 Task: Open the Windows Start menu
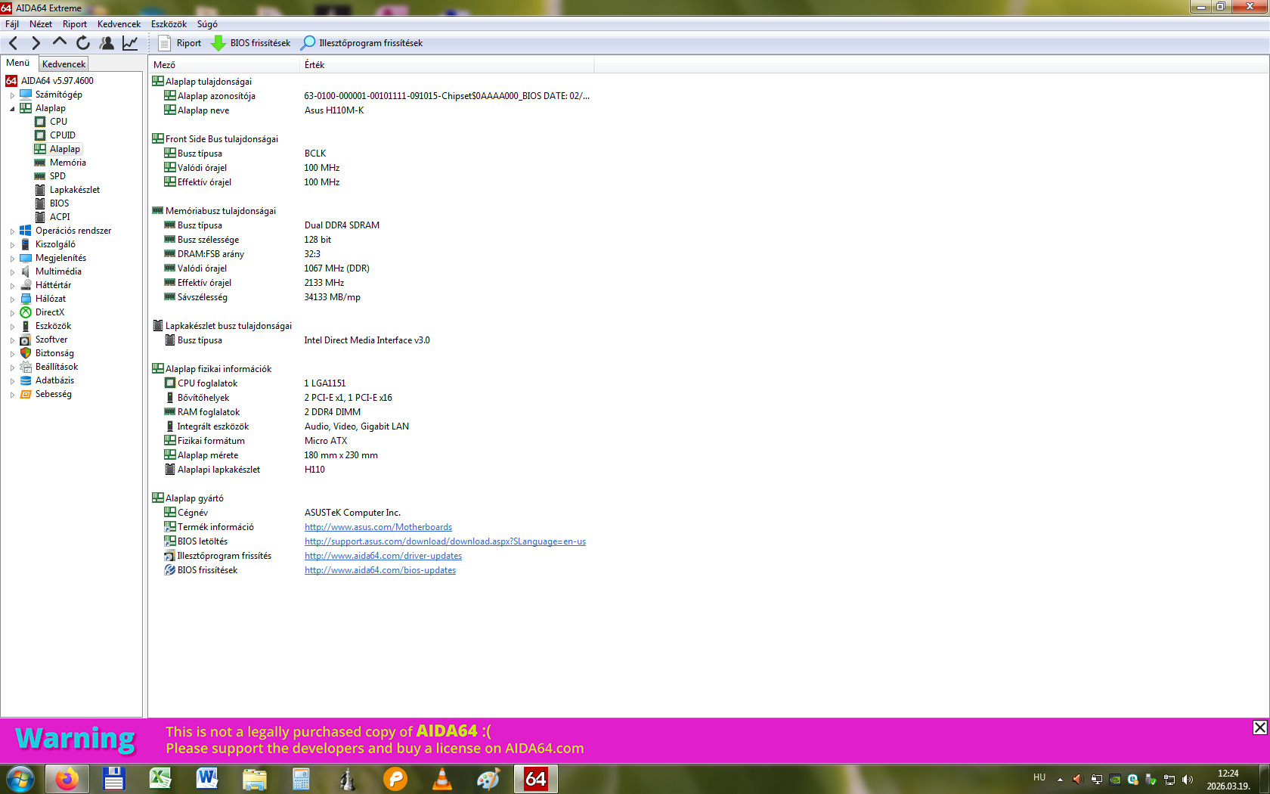[20, 779]
